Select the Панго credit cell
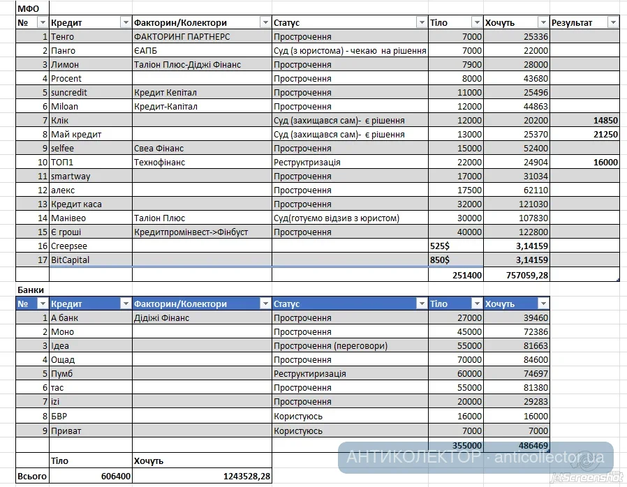The width and height of the screenshot is (627, 487). click(91, 50)
